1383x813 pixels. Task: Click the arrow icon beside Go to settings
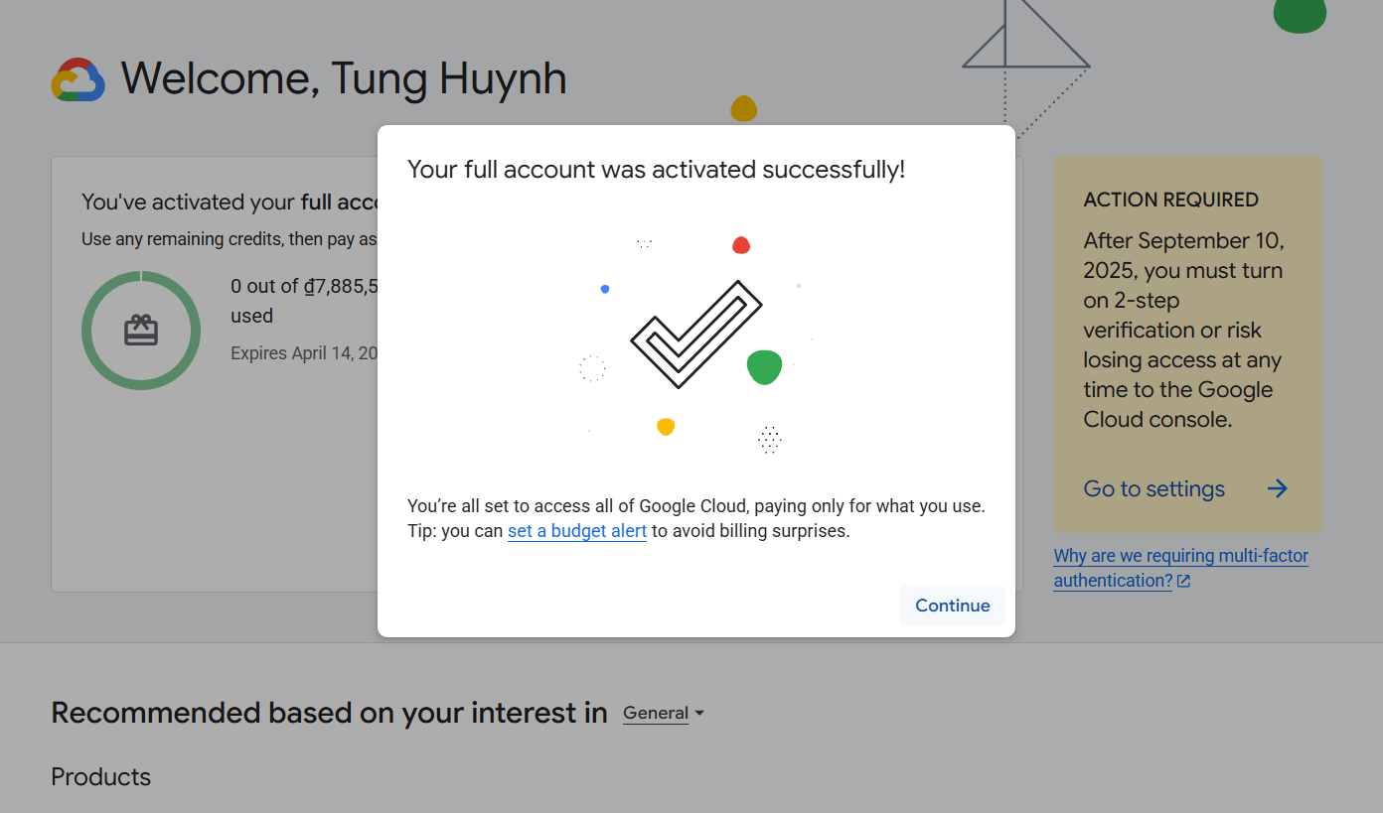(1278, 488)
